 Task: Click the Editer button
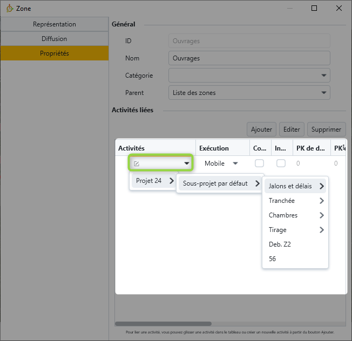(292, 129)
